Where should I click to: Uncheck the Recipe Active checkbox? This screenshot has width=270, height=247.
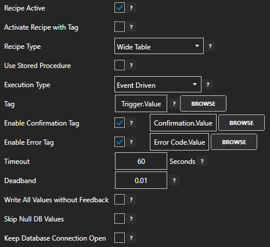[120, 8]
